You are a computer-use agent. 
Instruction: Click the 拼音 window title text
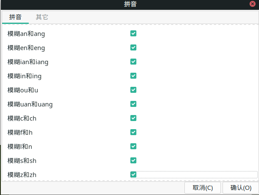[x=130, y=4]
